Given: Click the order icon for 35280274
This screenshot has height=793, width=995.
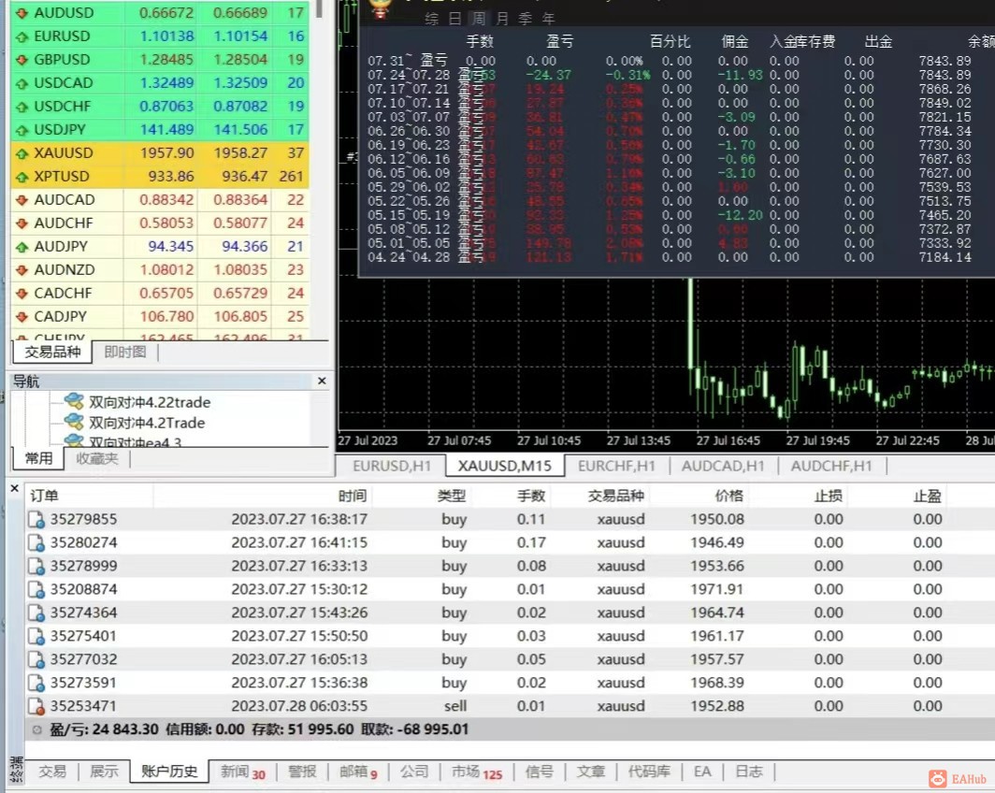Looking at the screenshot, I should pos(36,543).
